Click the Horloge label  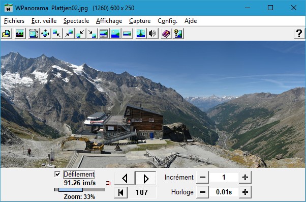(x=182, y=192)
